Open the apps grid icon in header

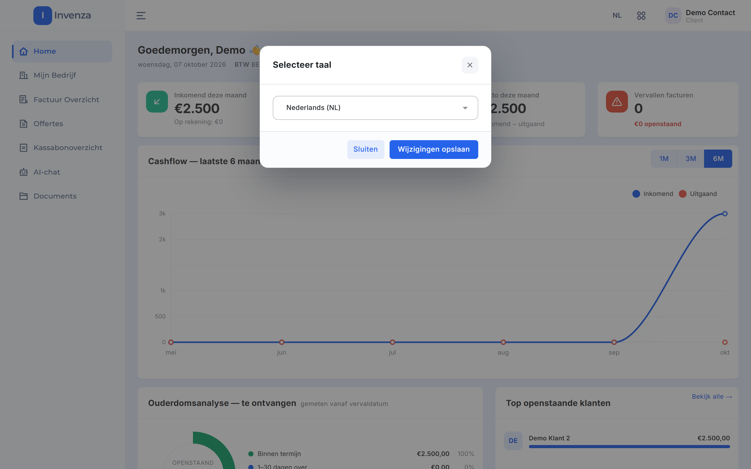(x=641, y=16)
